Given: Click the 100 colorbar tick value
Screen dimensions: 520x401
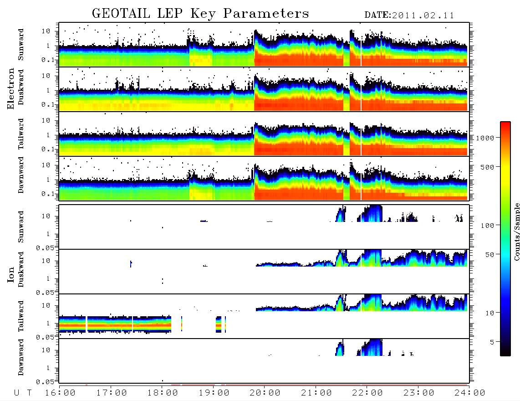Looking at the screenshot, I should (487, 226).
